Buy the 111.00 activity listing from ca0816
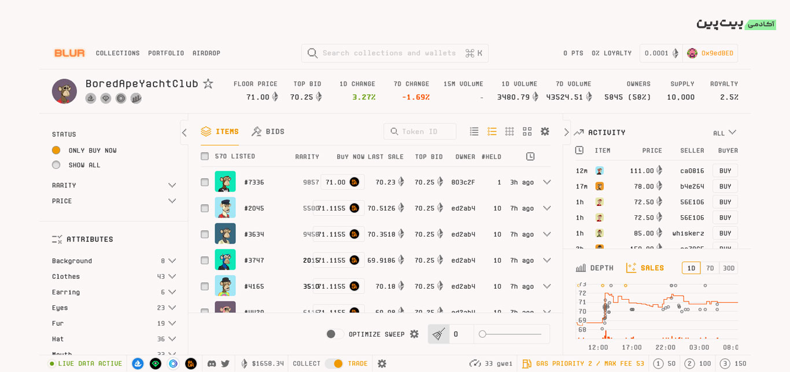 (x=725, y=171)
